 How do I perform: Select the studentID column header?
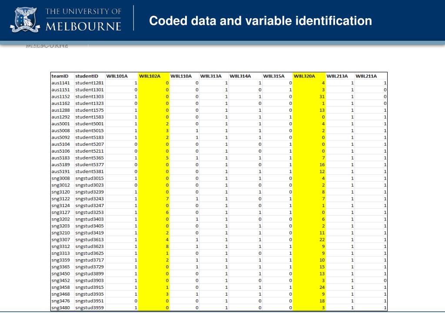(x=86, y=76)
